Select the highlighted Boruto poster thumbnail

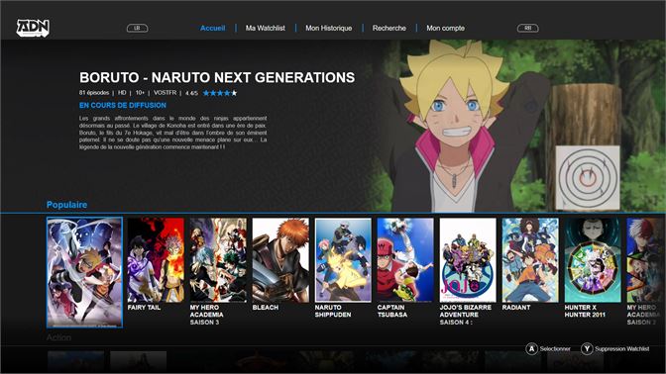tap(84, 273)
